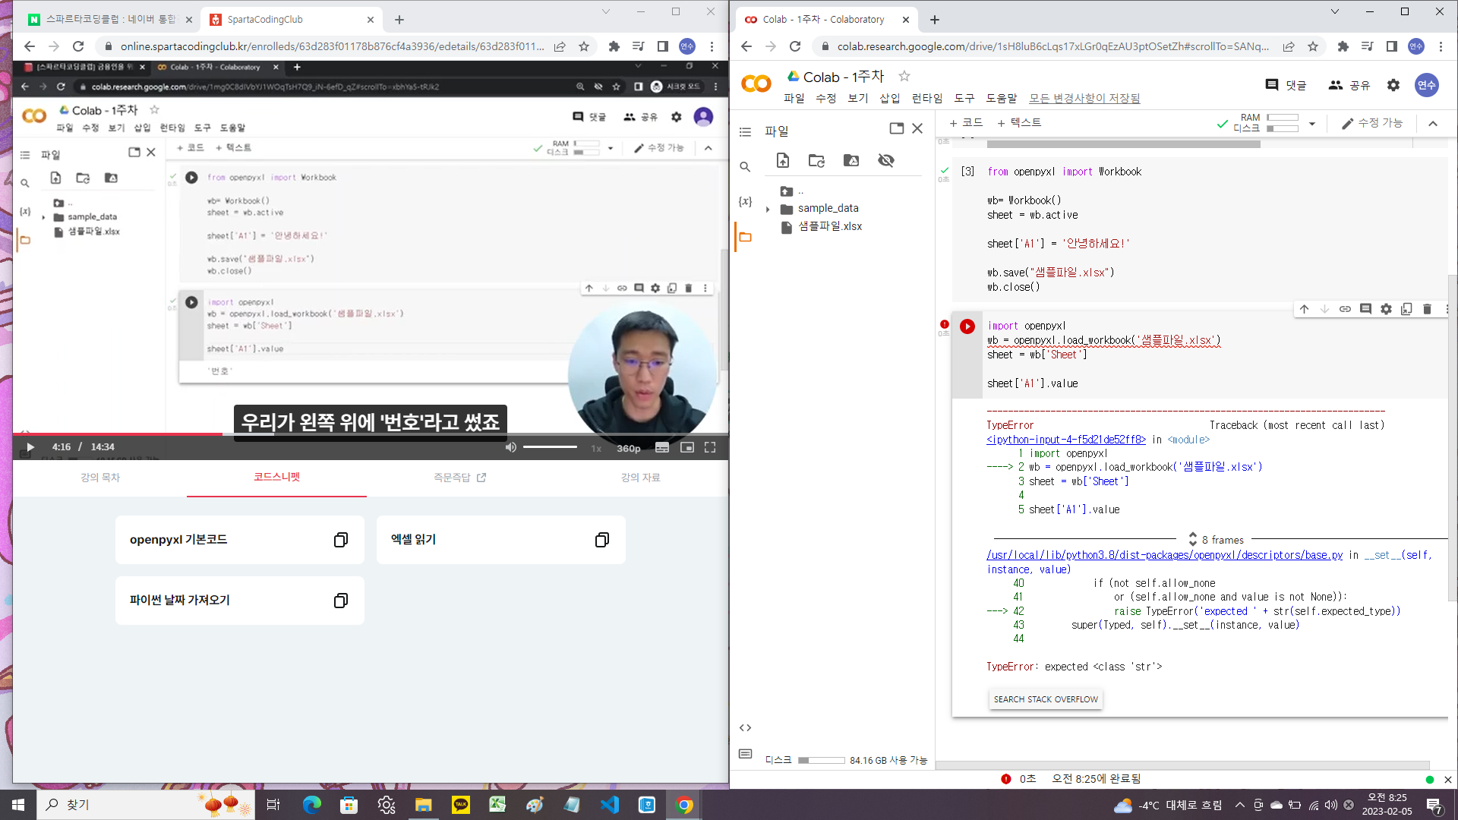
Task: Click 모든 변경사항이 저장됨 link
Action: (x=1084, y=99)
